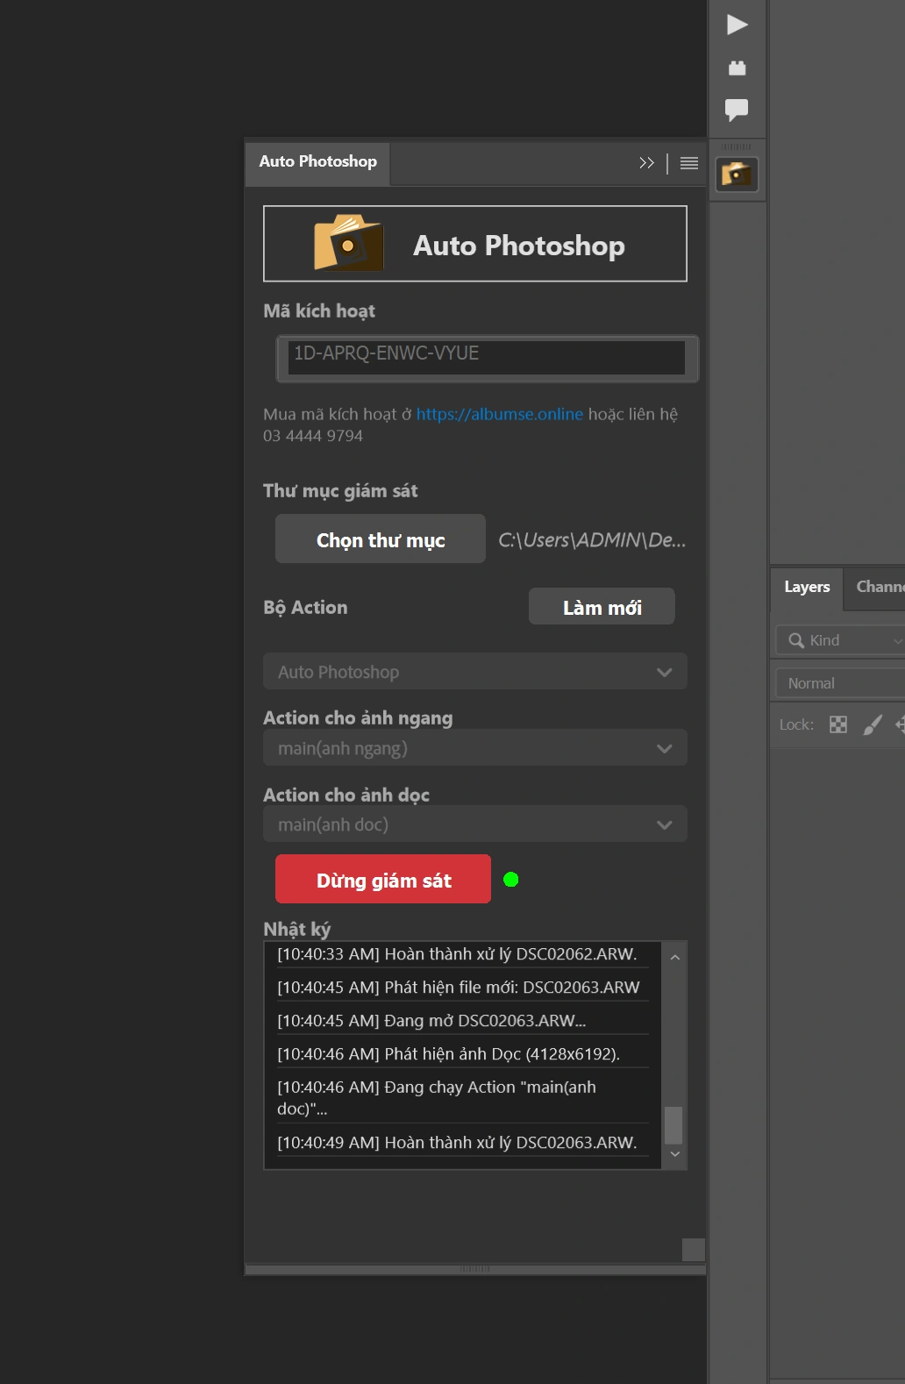The width and height of the screenshot is (905, 1384).
Task: Toggle lock image pixels brush icon
Action: point(873,724)
